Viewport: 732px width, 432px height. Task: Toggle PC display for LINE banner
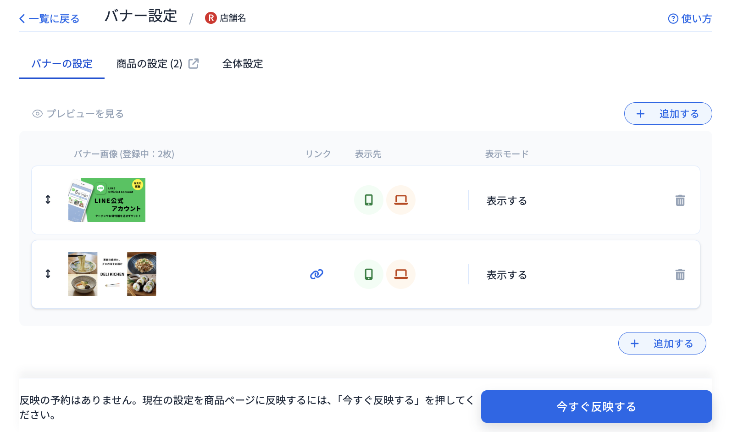[x=401, y=200]
